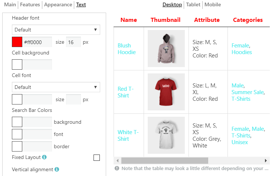The height and width of the screenshot is (176, 275).
Task: Open the Cell background color swatch
Action: (x=17, y=64)
